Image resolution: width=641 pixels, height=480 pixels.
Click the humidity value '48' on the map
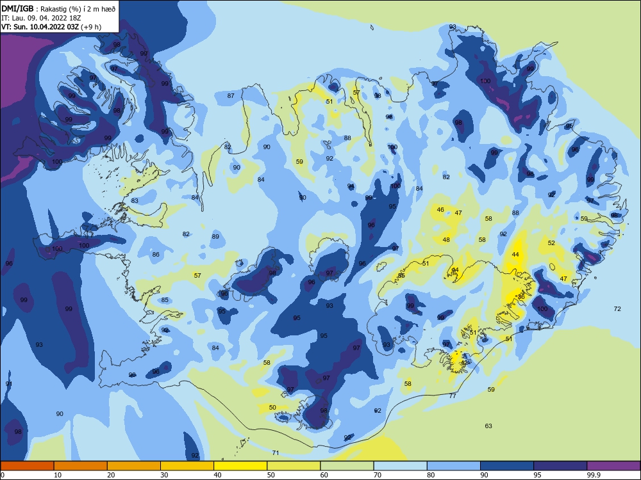(446, 239)
